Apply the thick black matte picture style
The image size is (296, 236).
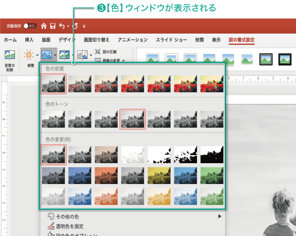tap(285, 59)
